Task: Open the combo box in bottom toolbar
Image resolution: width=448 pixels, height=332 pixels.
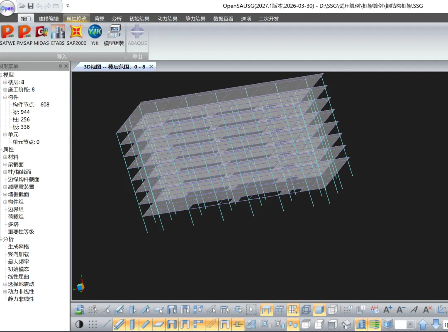Action: click(x=411, y=324)
